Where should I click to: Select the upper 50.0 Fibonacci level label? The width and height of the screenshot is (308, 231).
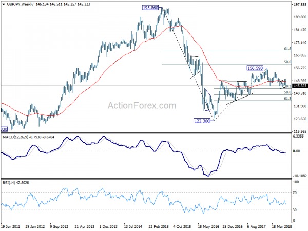tap(287, 62)
